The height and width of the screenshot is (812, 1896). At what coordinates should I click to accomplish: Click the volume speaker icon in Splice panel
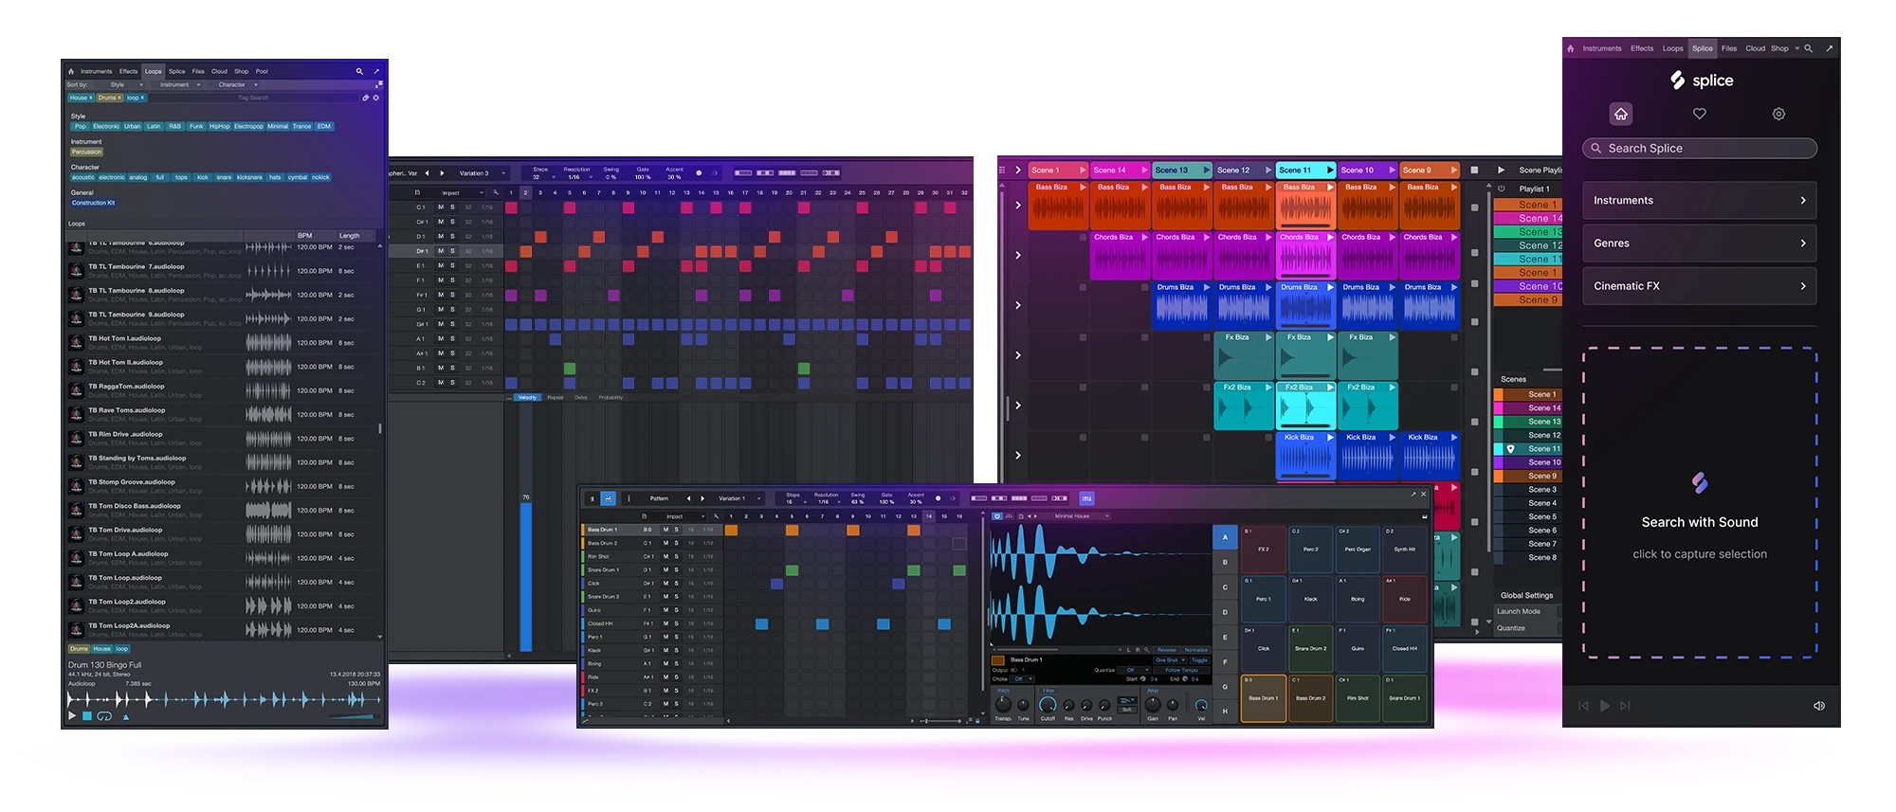1818,706
